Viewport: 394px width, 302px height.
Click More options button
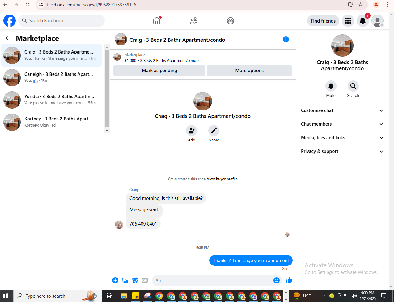tap(249, 71)
